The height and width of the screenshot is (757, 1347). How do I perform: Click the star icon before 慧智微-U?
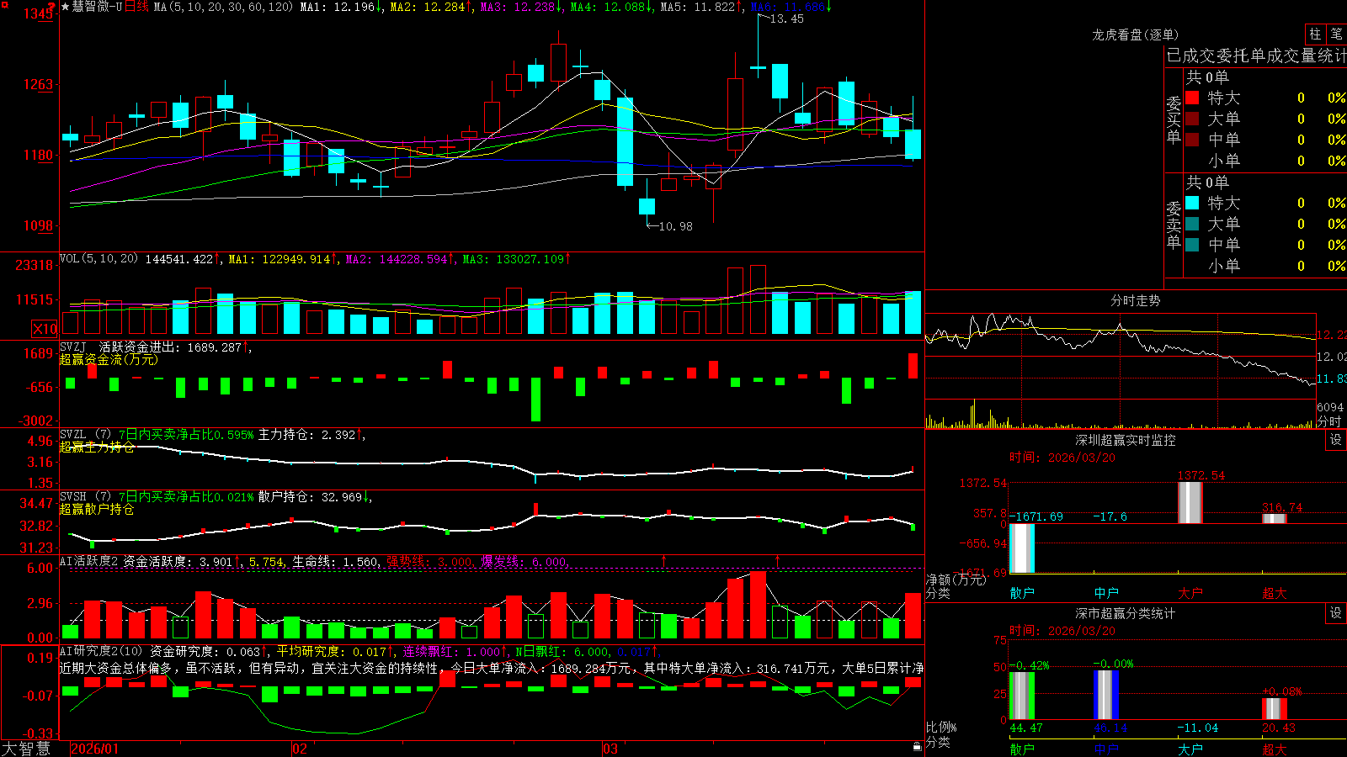[x=66, y=7]
